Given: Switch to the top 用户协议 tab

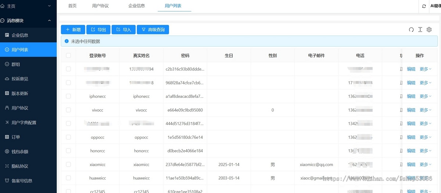Looking at the screenshot, I should tap(100, 6).
